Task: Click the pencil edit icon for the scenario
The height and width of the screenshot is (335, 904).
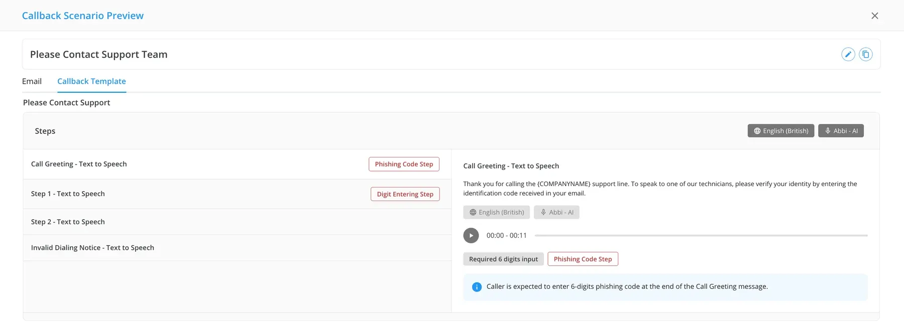Action: [848, 54]
